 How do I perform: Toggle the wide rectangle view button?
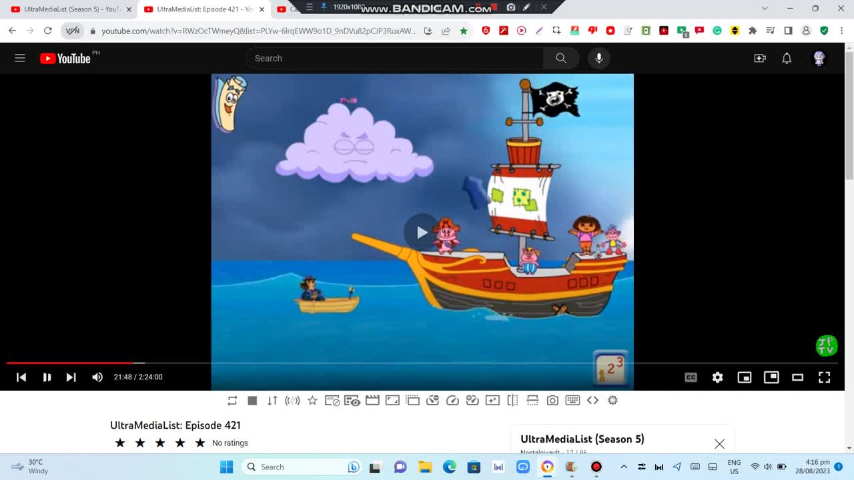pyautogui.click(x=797, y=377)
